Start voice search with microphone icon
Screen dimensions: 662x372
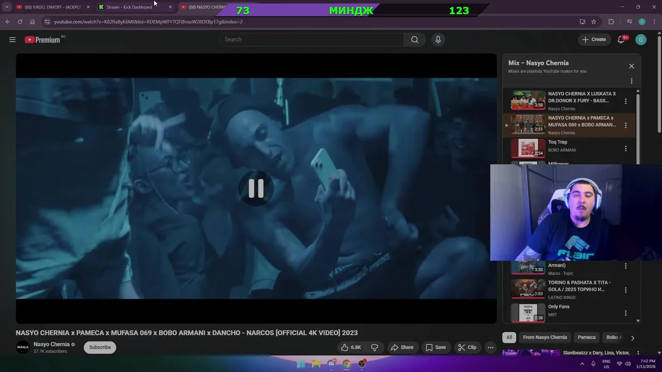click(x=438, y=39)
